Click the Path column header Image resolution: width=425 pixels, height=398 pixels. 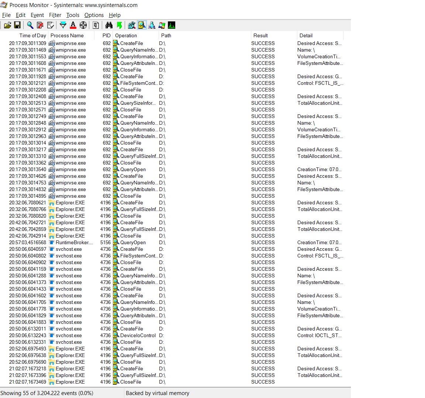point(166,35)
